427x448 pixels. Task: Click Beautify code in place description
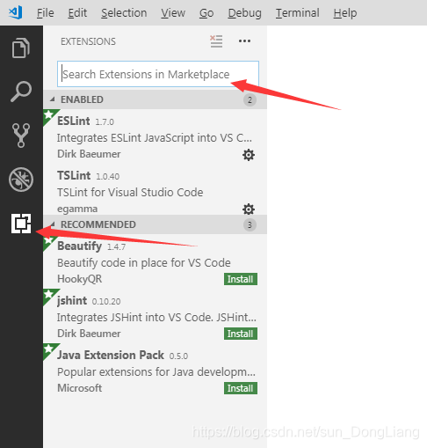coord(144,262)
